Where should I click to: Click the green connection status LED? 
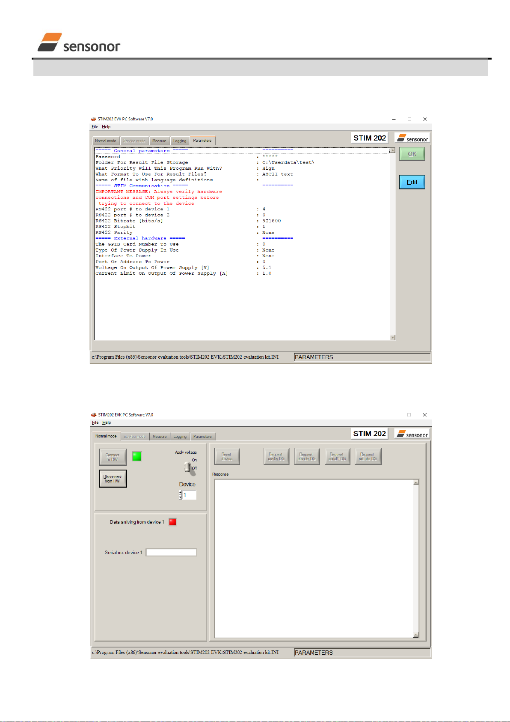(x=137, y=456)
